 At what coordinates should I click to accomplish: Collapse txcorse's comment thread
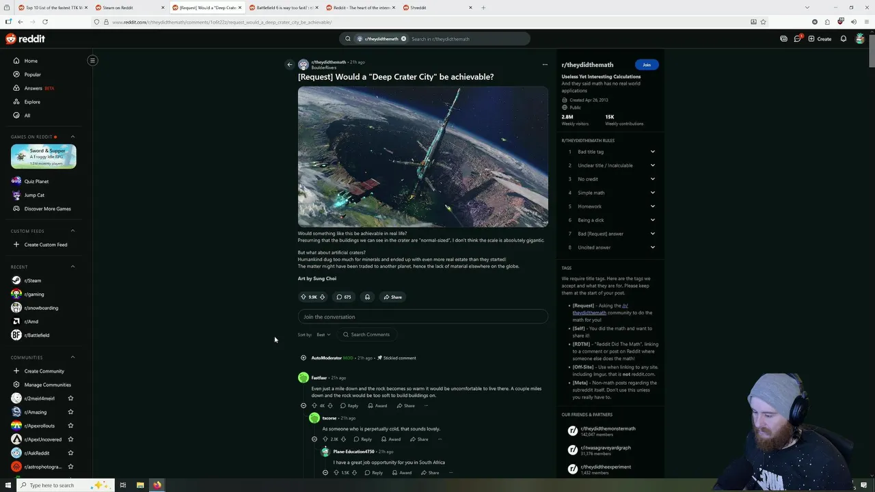[x=314, y=439]
